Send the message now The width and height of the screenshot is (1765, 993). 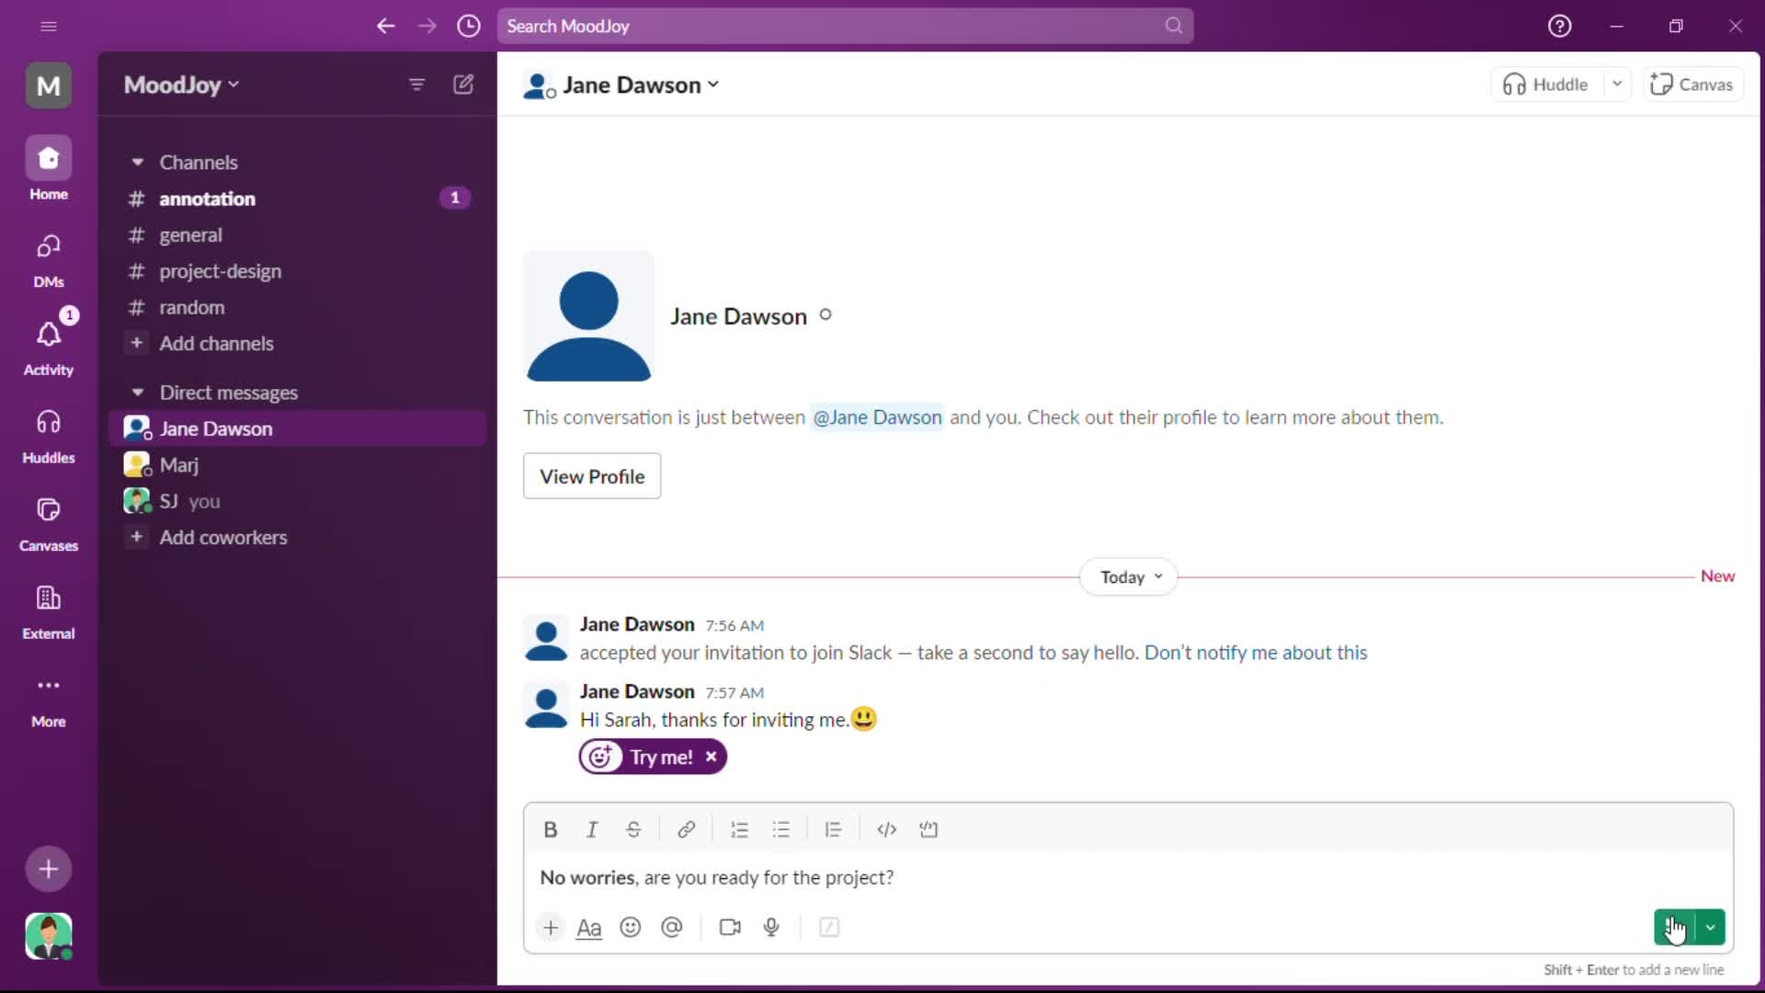pyautogui.click(x=1674, y=928)
